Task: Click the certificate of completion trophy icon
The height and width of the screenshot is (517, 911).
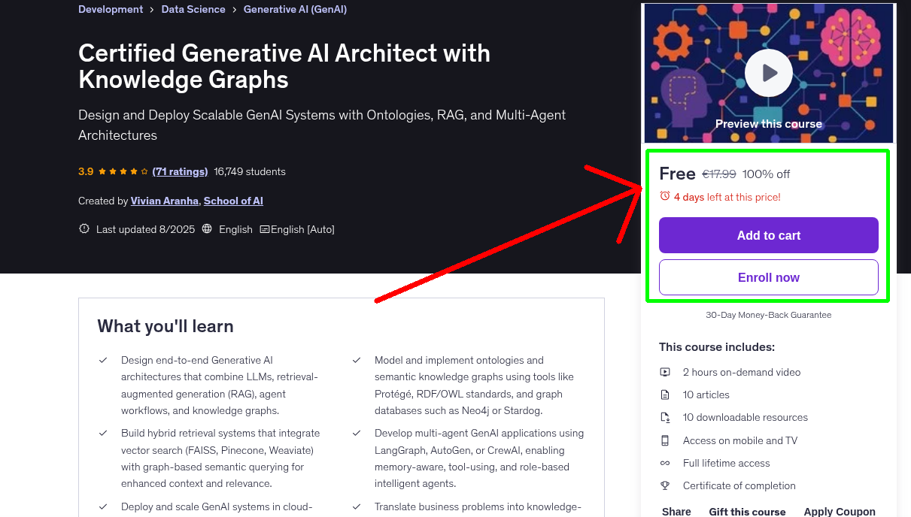Action: (665, 485)
